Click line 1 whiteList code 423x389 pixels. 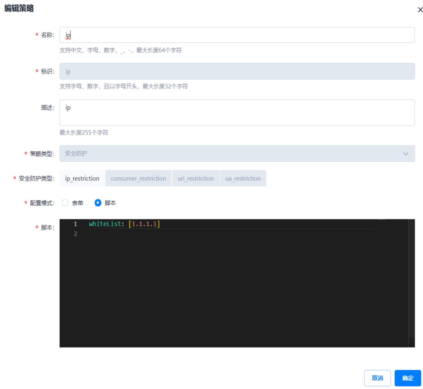[x=124, y=224]
